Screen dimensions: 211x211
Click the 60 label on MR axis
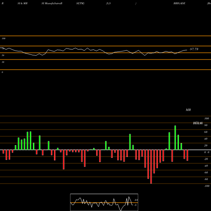coord(206,132)
